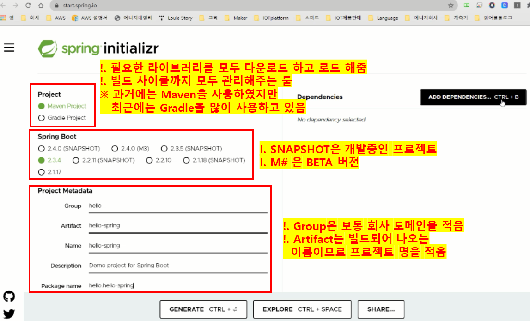Select Spring Boot 2.3.4 version
The width and height of the screenshot is (530, 321).
click(x=41, y=160)
